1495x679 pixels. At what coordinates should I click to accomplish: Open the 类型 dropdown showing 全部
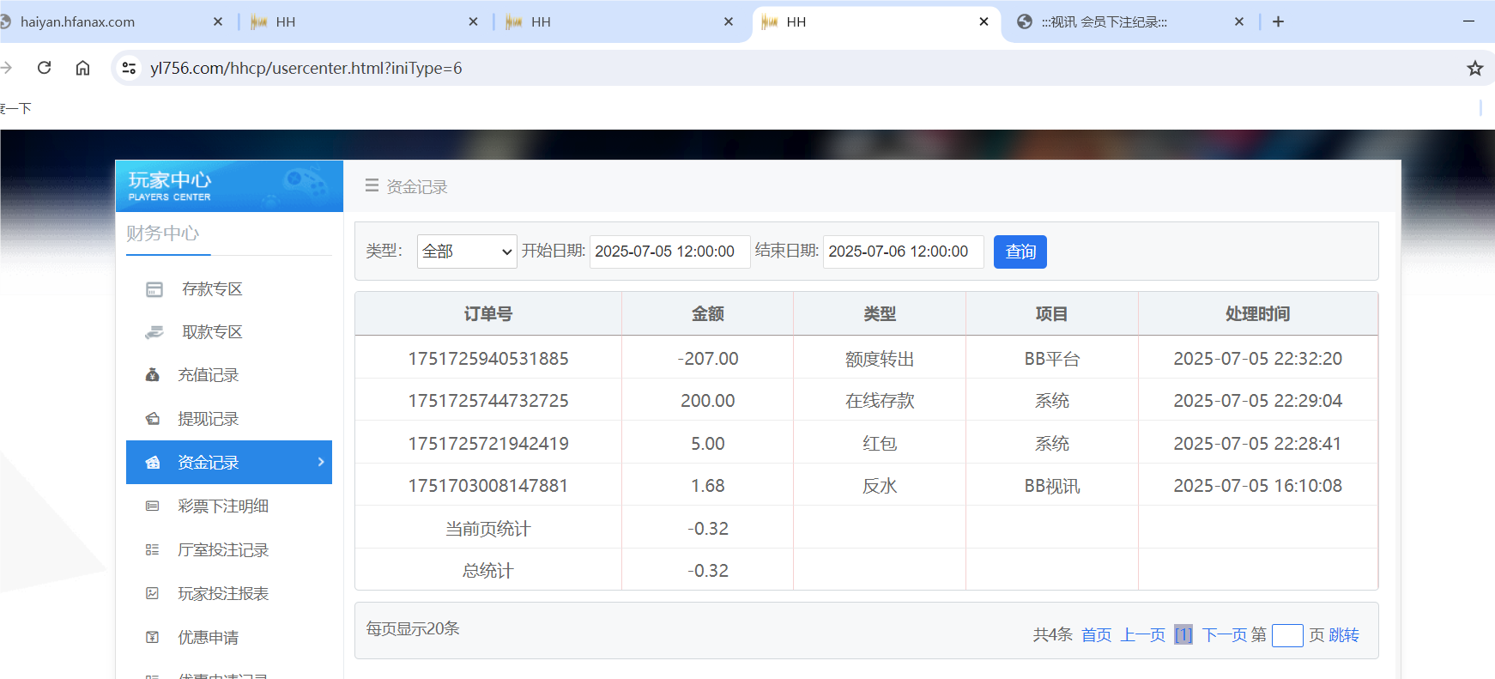click(x=467, y=252)
